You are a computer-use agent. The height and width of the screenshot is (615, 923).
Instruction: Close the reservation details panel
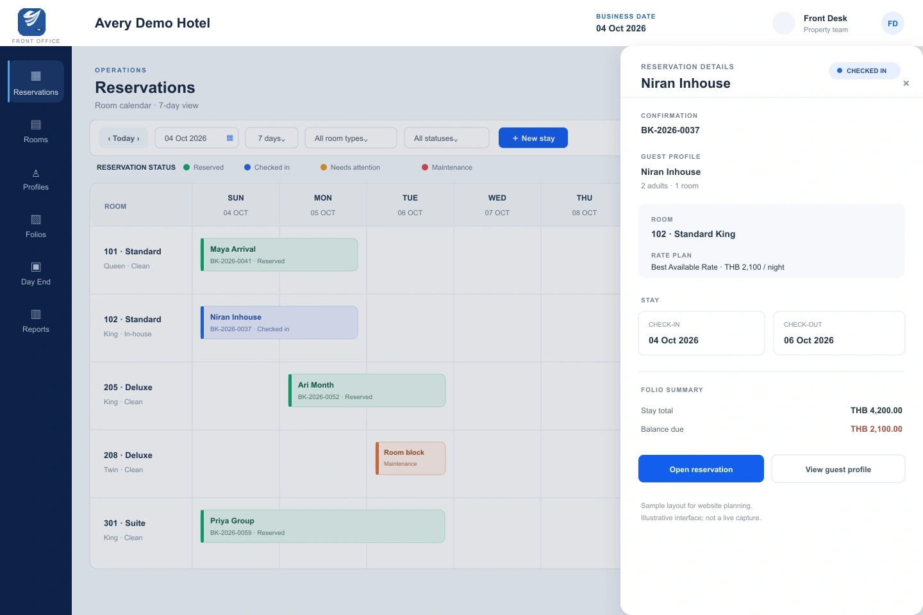906,83
